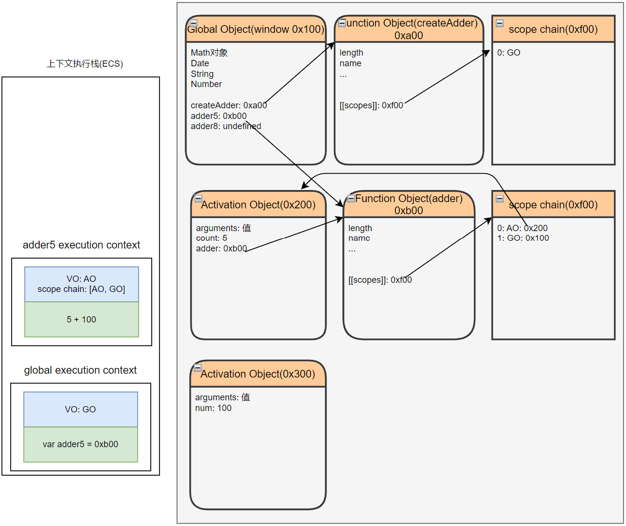The width and height of the screenshot is (626, 526).
Task: Collapse the Activation Object(0x300) container
Action: (x=198, y=367)
